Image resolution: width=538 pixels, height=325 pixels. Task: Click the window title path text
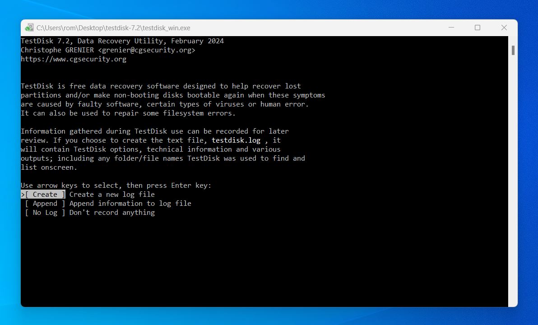113,28
